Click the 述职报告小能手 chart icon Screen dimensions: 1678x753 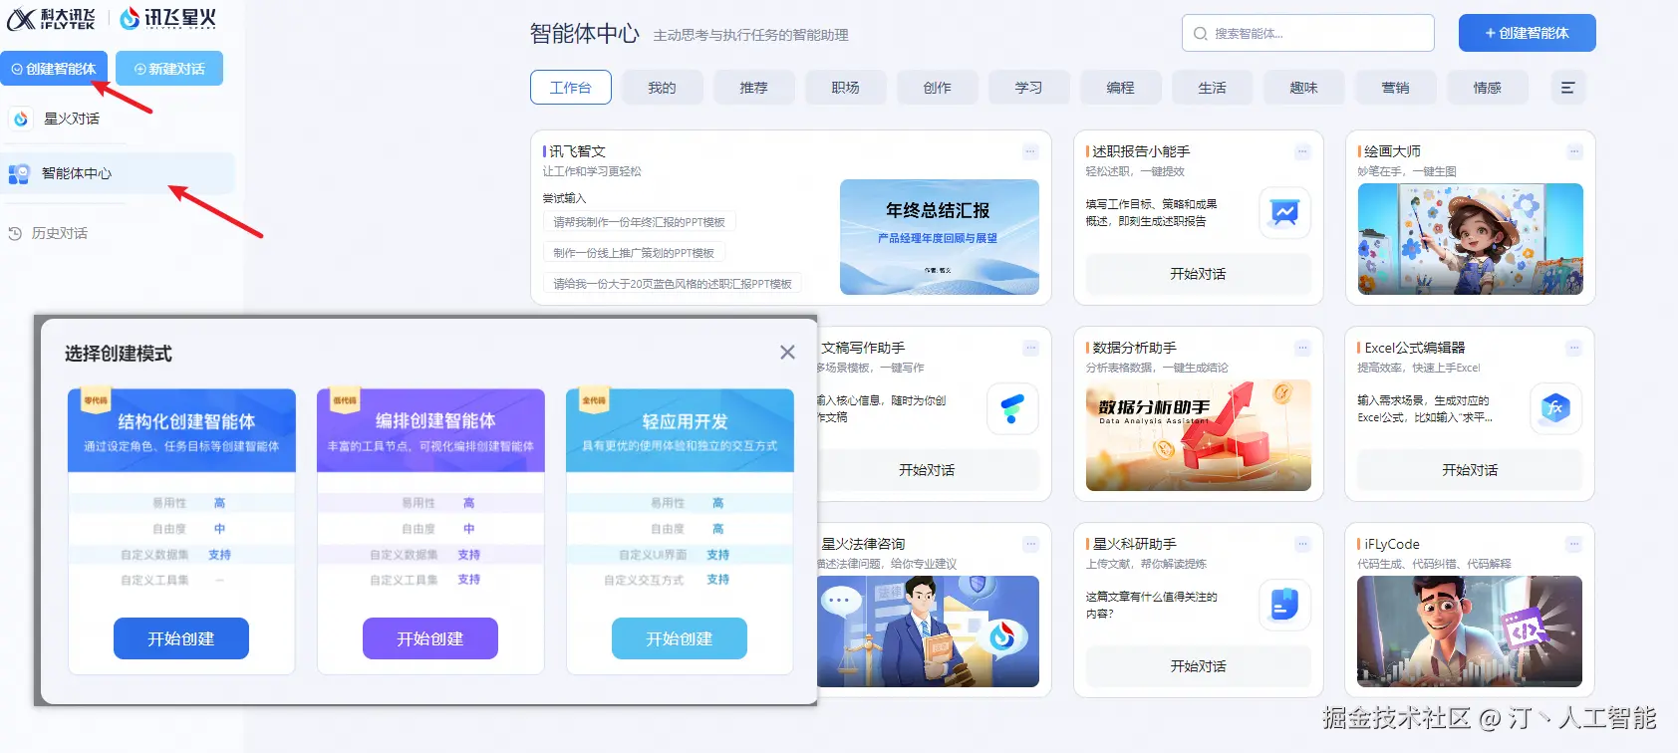coord(1284,212)
